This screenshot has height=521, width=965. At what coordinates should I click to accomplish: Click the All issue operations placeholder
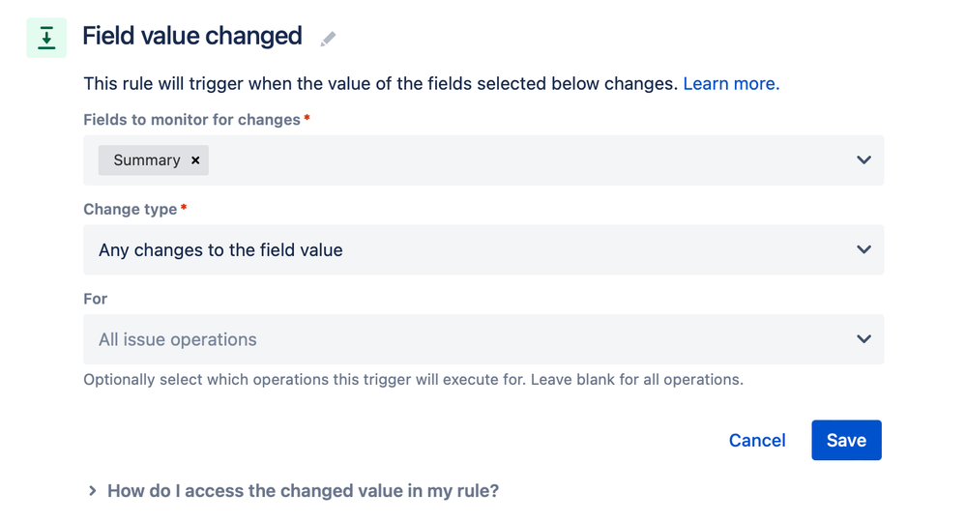pyautogui.click(x=177, y=339)
